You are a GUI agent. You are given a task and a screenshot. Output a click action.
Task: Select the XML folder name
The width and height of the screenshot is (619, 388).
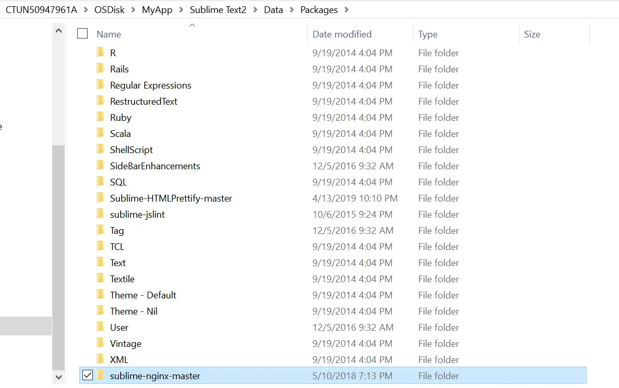(119, 359)
